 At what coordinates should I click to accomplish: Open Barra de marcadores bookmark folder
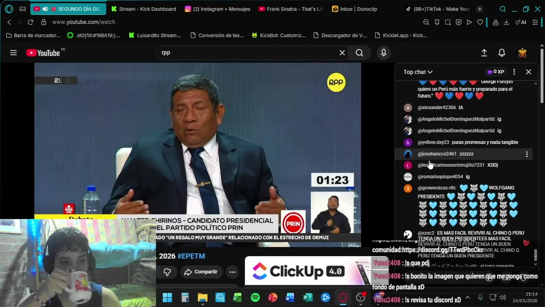(x=33, y=35)
